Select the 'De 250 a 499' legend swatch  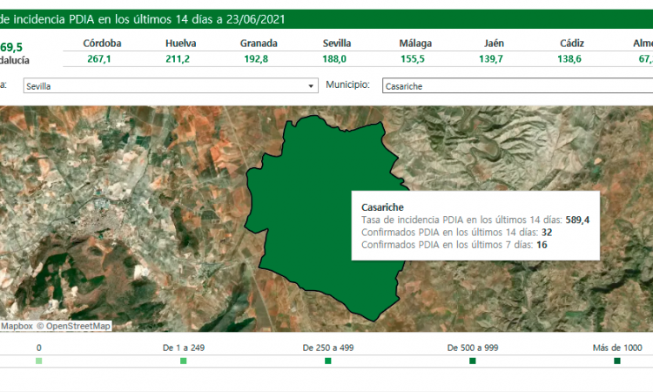click(x=328, y=361)
